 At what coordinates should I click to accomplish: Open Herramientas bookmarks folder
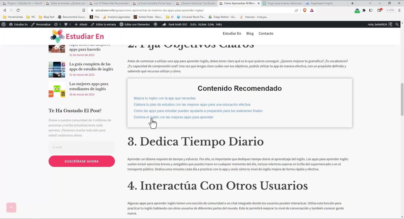pyautogui.click(x=13, y=17)
